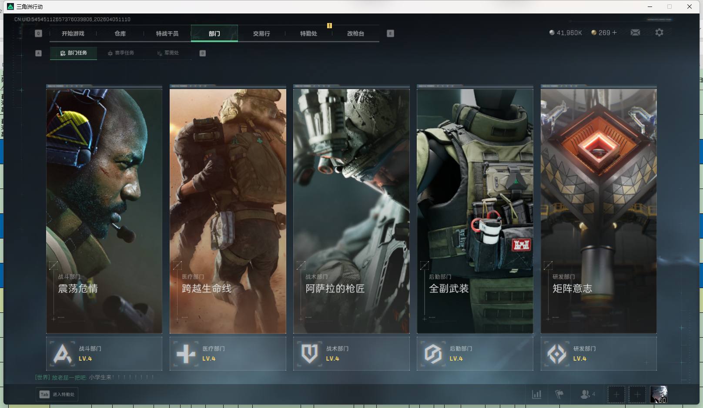Click the plus icon beside 269 gold
This screenshot has width=703, height=408.
coord(614,33)
